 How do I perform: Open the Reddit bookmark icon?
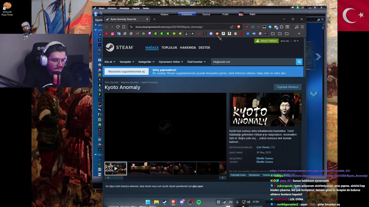click(217, 34)
